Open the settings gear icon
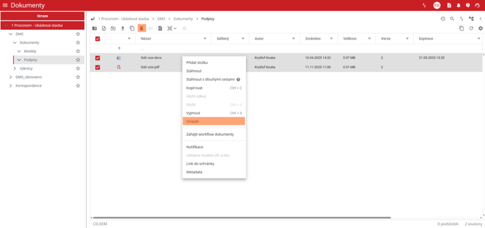This screenshot has height=228, width=485. click(x=480, y=28)
